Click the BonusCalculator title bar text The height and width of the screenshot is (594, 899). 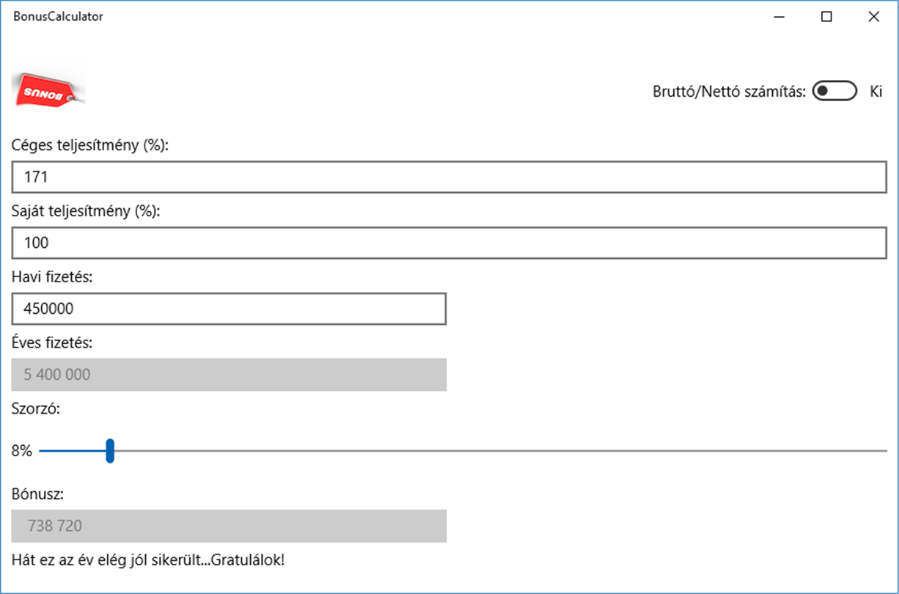pos(58,16)
